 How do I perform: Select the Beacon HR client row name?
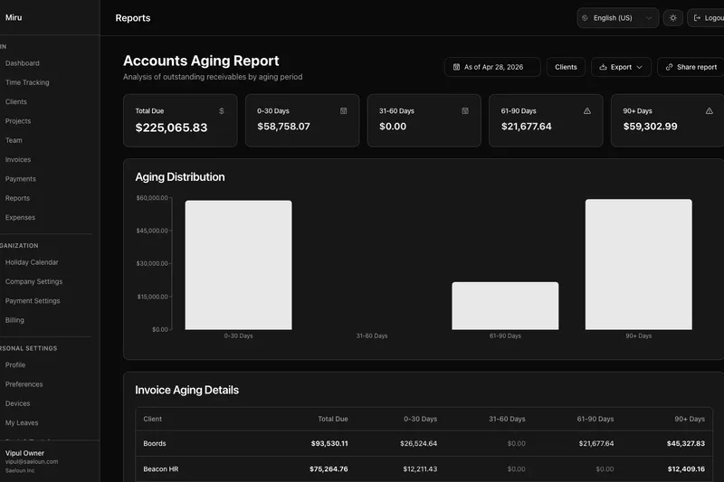(161, 469)
